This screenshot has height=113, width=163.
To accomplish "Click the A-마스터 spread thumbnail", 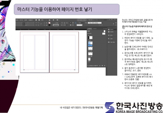I will (104, 34).
